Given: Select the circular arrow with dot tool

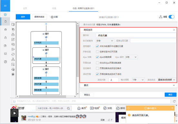Looking at the screenshot, I should [x=13, y=69].
